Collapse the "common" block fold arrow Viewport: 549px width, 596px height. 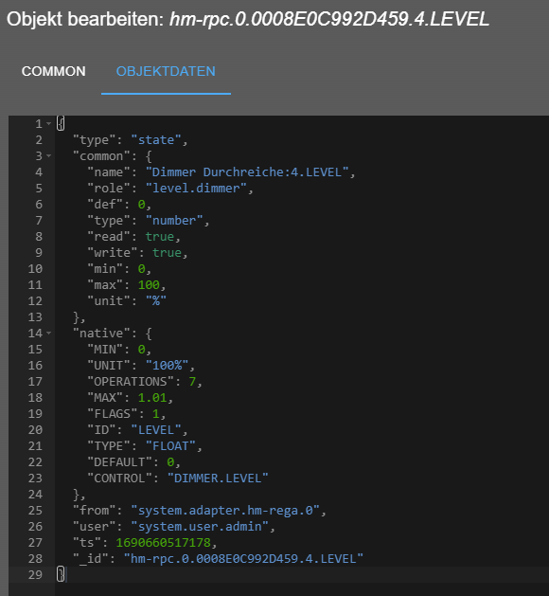pos(48,155)
